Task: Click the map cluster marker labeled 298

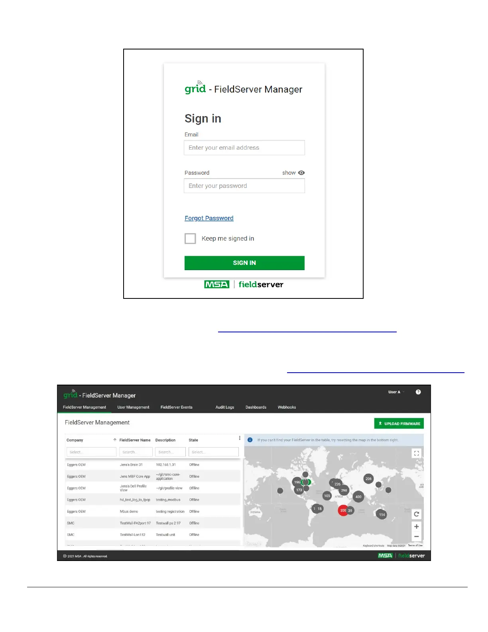Action: click(344, 490)
